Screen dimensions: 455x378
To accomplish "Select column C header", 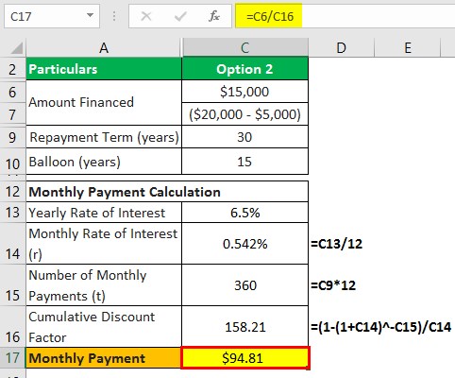I will point(245,48).
